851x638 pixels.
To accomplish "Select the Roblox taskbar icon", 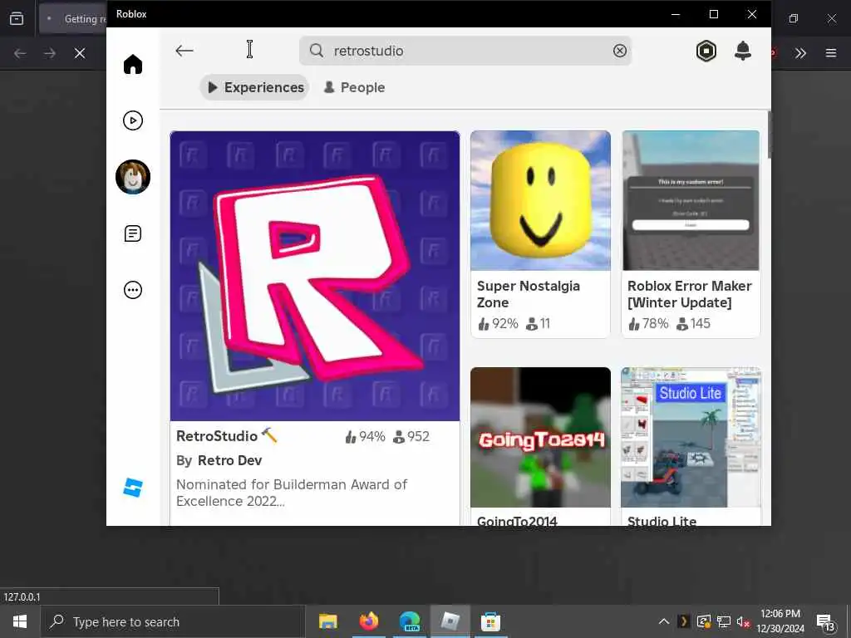I will click(450, 621).
